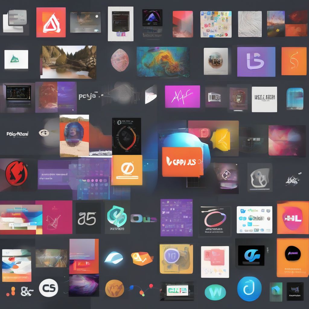
Task: Select the orange planet sphere icon
Action: click(x=114, y=288)
